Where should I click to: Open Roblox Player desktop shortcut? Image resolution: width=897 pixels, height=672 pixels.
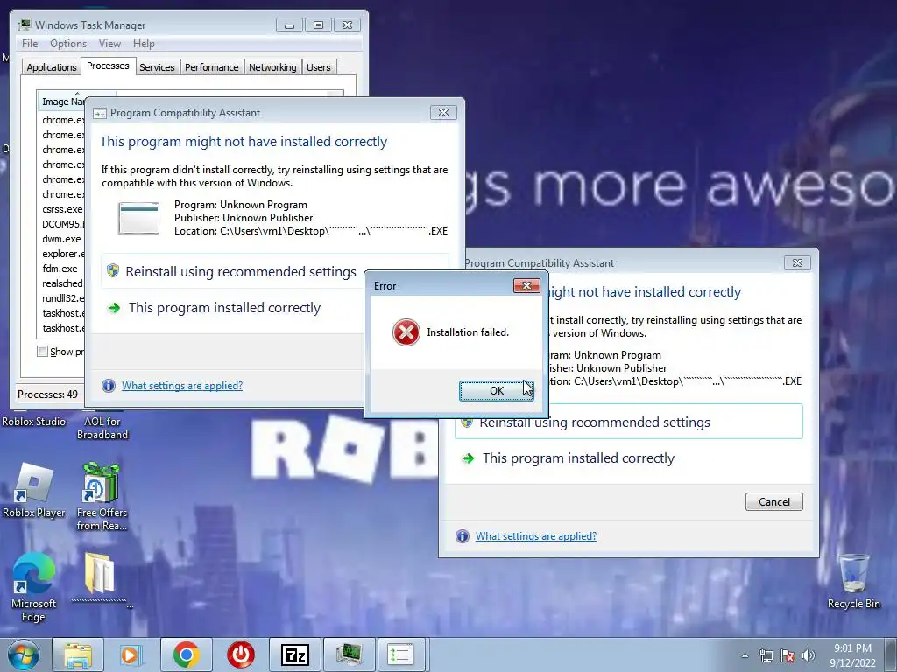[x=34, y=490]
